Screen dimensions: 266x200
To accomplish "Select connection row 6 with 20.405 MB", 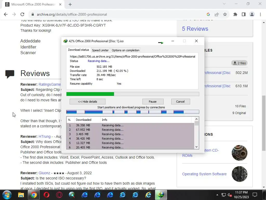I will (x=130, y=147).
